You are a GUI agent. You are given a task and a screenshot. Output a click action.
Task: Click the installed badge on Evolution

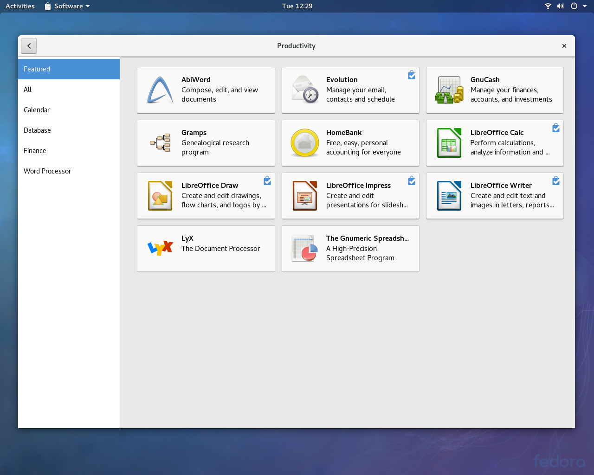click(412, 75)
